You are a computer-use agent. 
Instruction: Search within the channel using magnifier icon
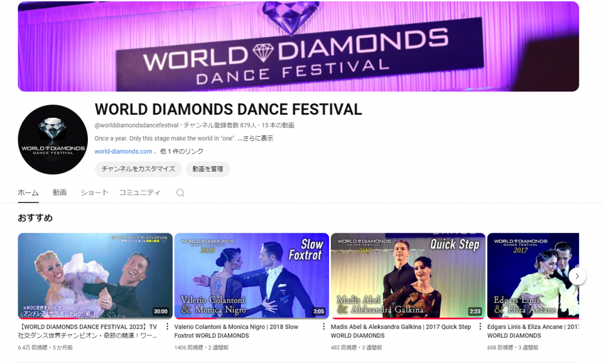click(x=180, y=193)
